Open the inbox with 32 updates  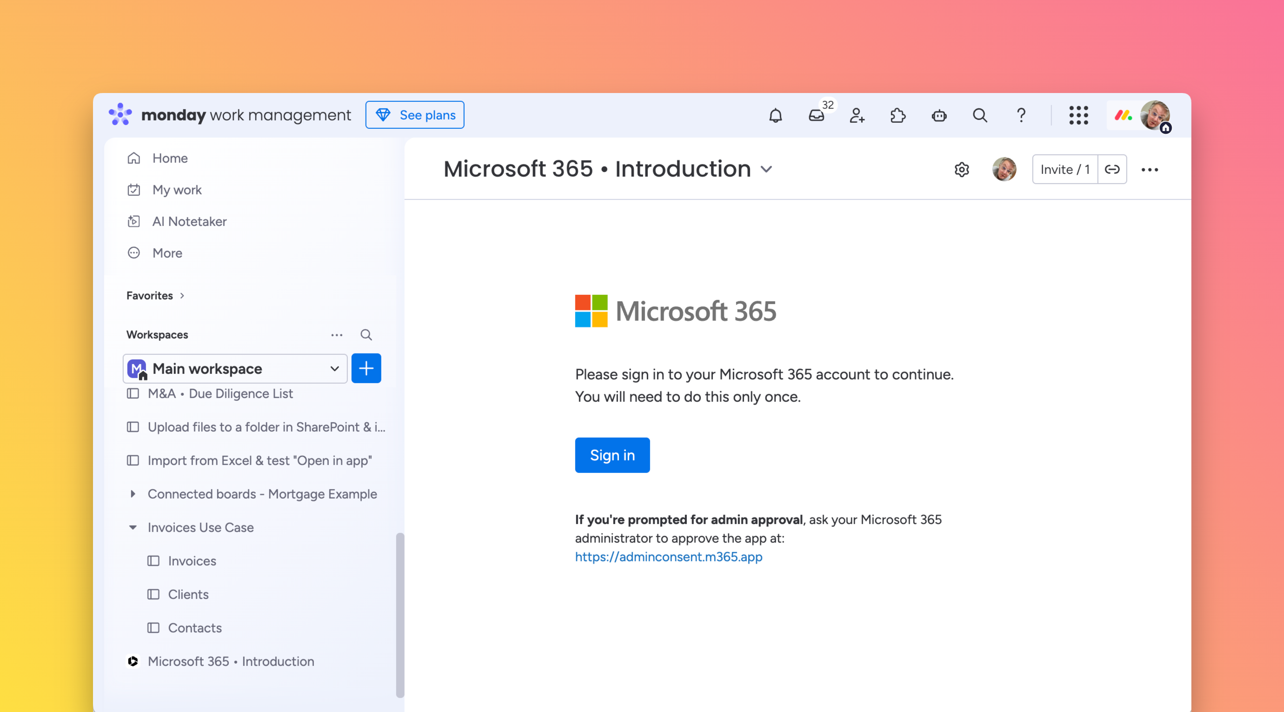(x=817, y=116)
